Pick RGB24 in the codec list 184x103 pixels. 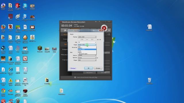pyautogui.click(x=87, y=52)
